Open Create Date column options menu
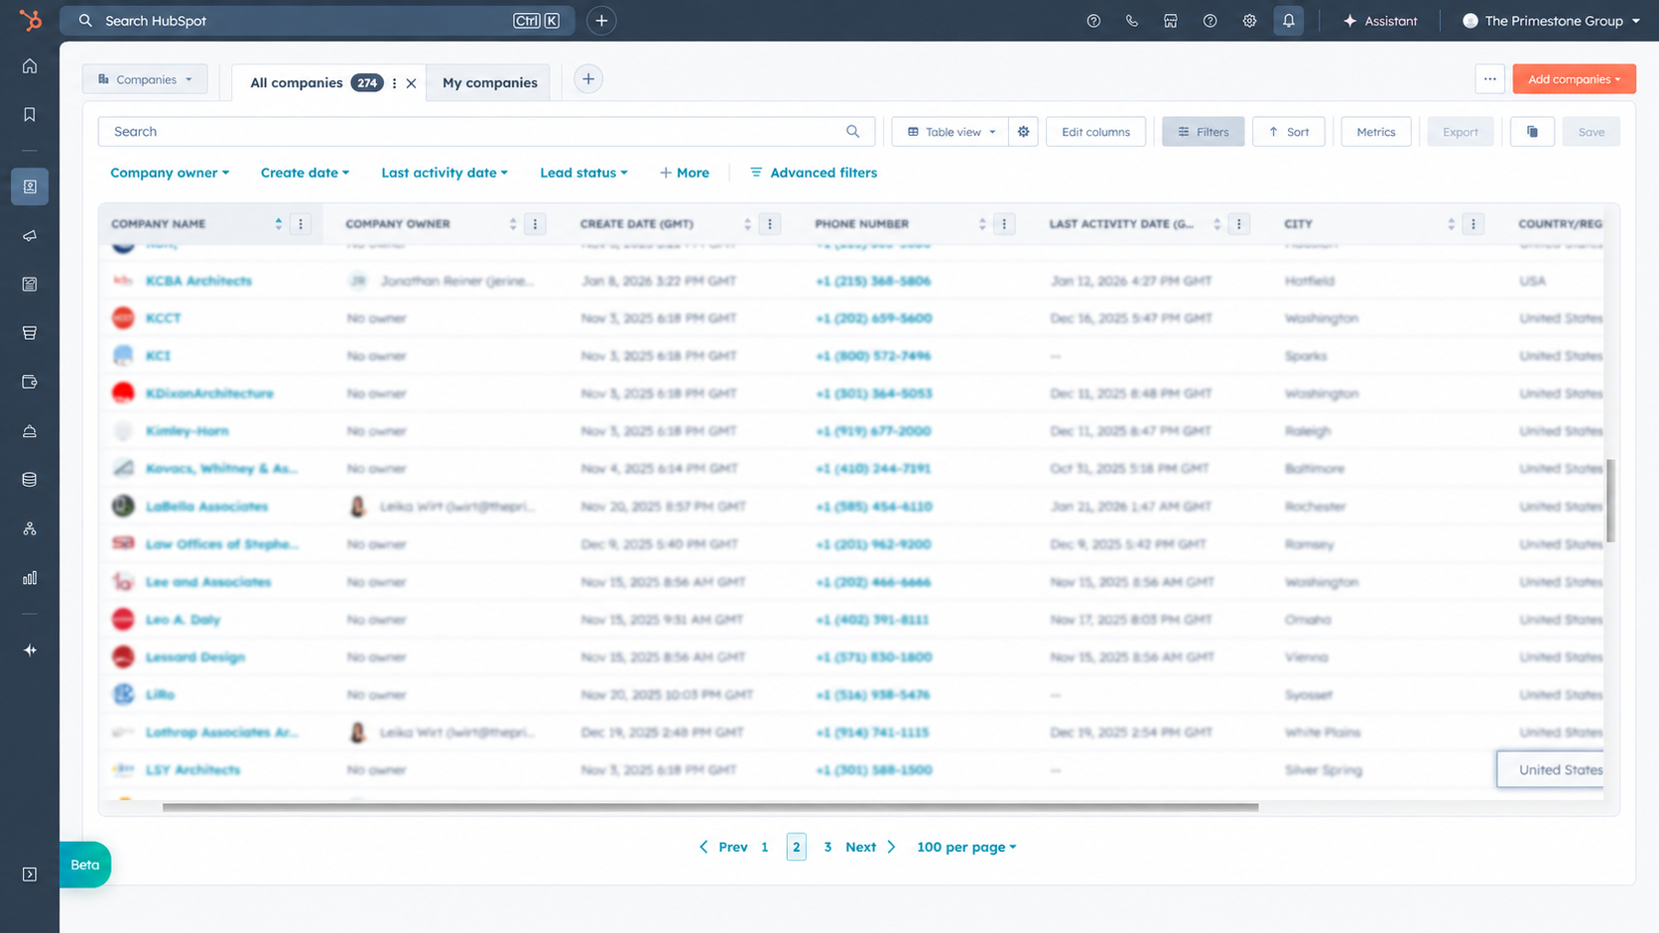 [x=770, y=224]
